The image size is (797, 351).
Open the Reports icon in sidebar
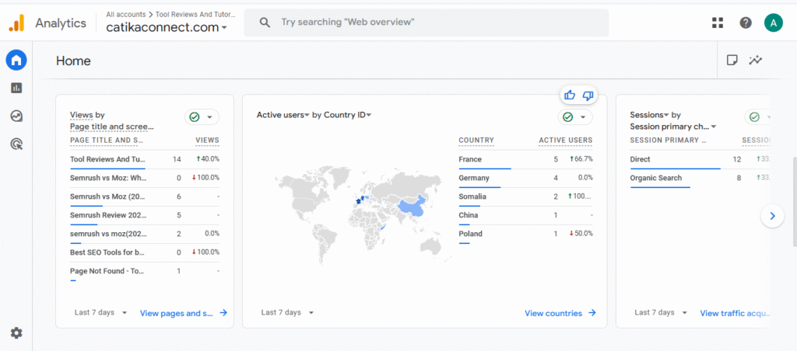pos(16,88)
